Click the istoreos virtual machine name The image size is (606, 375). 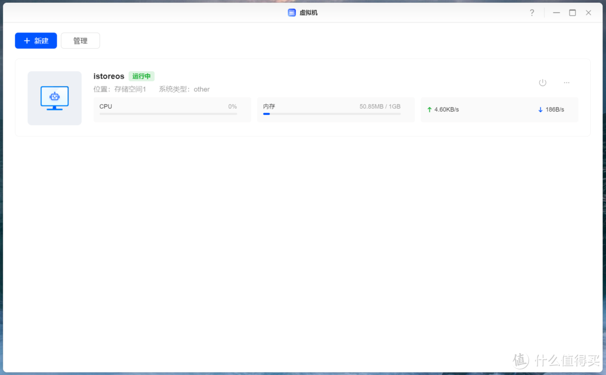pyautogui.click(x=109, y=76)
